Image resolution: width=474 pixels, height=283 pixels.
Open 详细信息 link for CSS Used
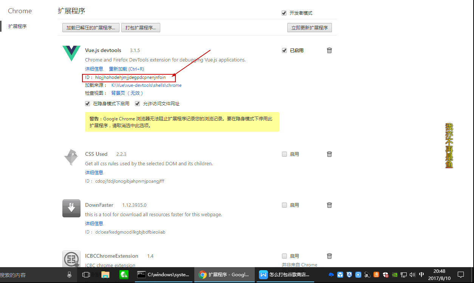coord(94,172)
